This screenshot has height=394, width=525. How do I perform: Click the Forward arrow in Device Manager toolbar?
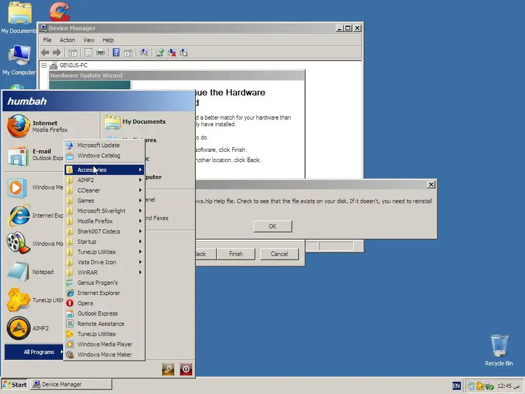point(57,53)
